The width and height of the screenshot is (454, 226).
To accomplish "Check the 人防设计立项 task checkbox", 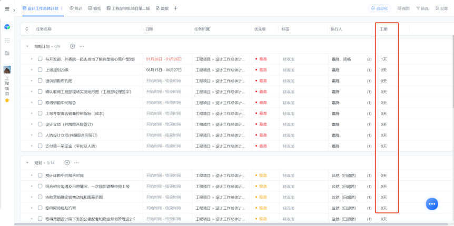I will (40, 135).
